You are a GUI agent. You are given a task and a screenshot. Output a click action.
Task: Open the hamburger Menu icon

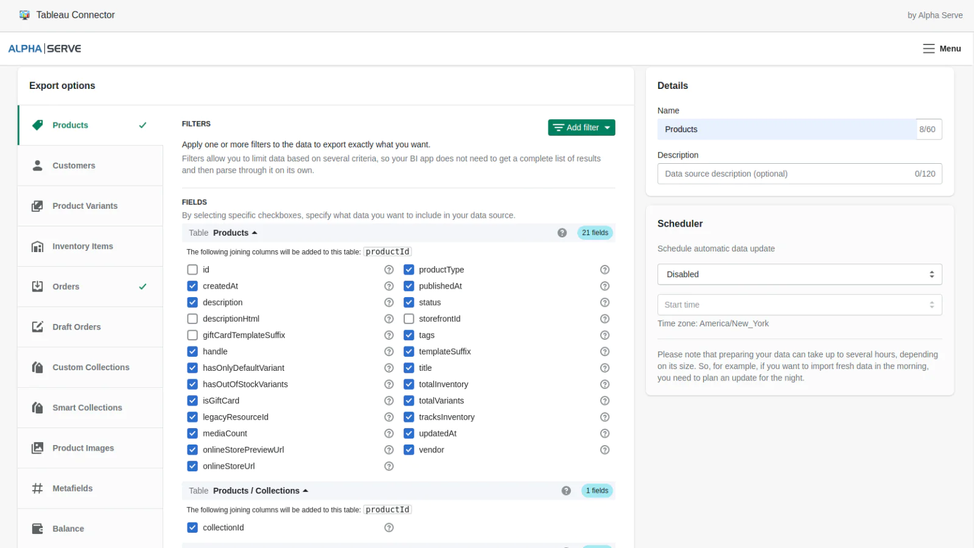pyautogui.click(x=928, y=49)
